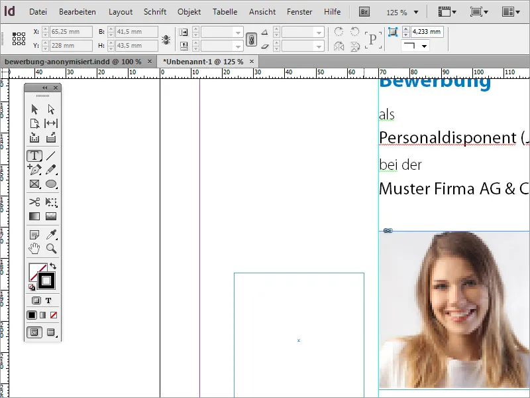Select the Hand tool
The height and width of the screenshot is (398, 530).
[x=34, y=249]
